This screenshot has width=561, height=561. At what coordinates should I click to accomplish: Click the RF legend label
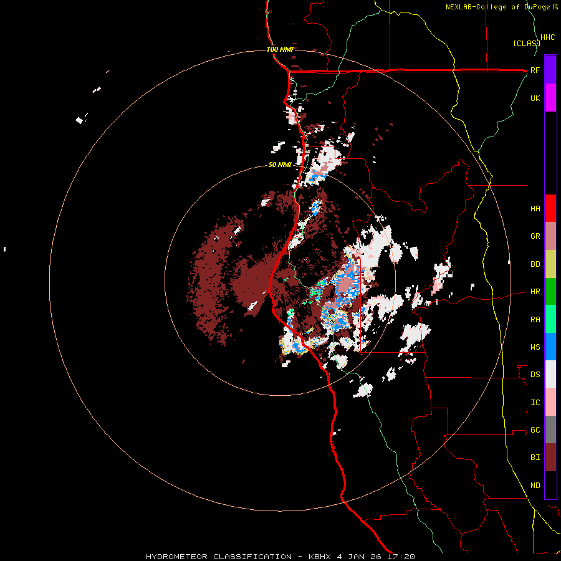tap(535, 70)
